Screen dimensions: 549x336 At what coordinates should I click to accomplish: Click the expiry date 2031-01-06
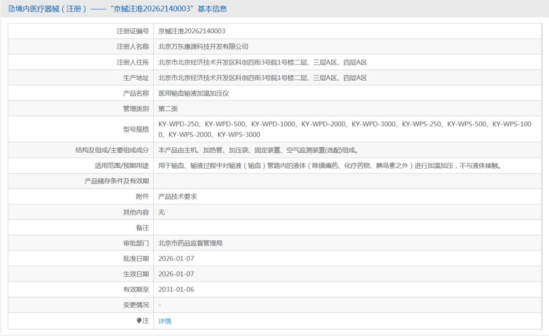(176, 290)
